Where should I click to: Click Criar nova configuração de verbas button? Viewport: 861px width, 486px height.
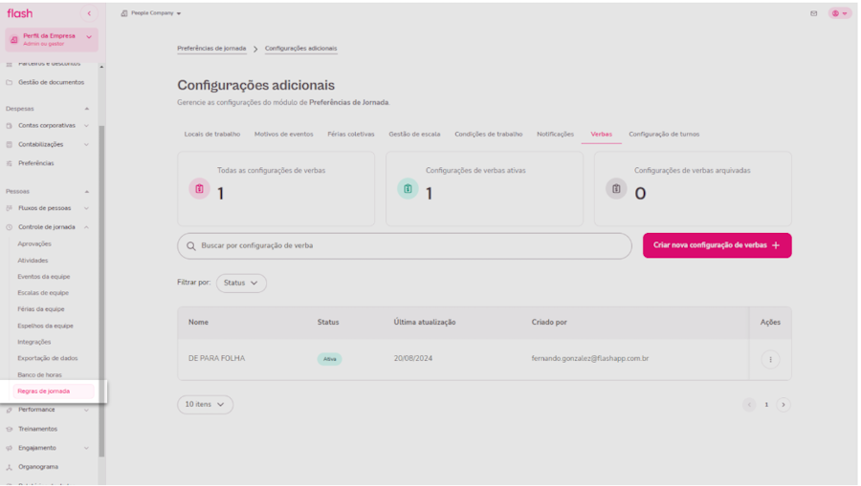tap(717, 245)
